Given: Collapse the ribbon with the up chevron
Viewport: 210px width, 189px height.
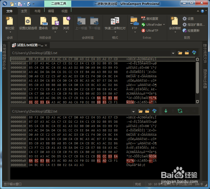Looking at the screenshot, I should point(198,11).
